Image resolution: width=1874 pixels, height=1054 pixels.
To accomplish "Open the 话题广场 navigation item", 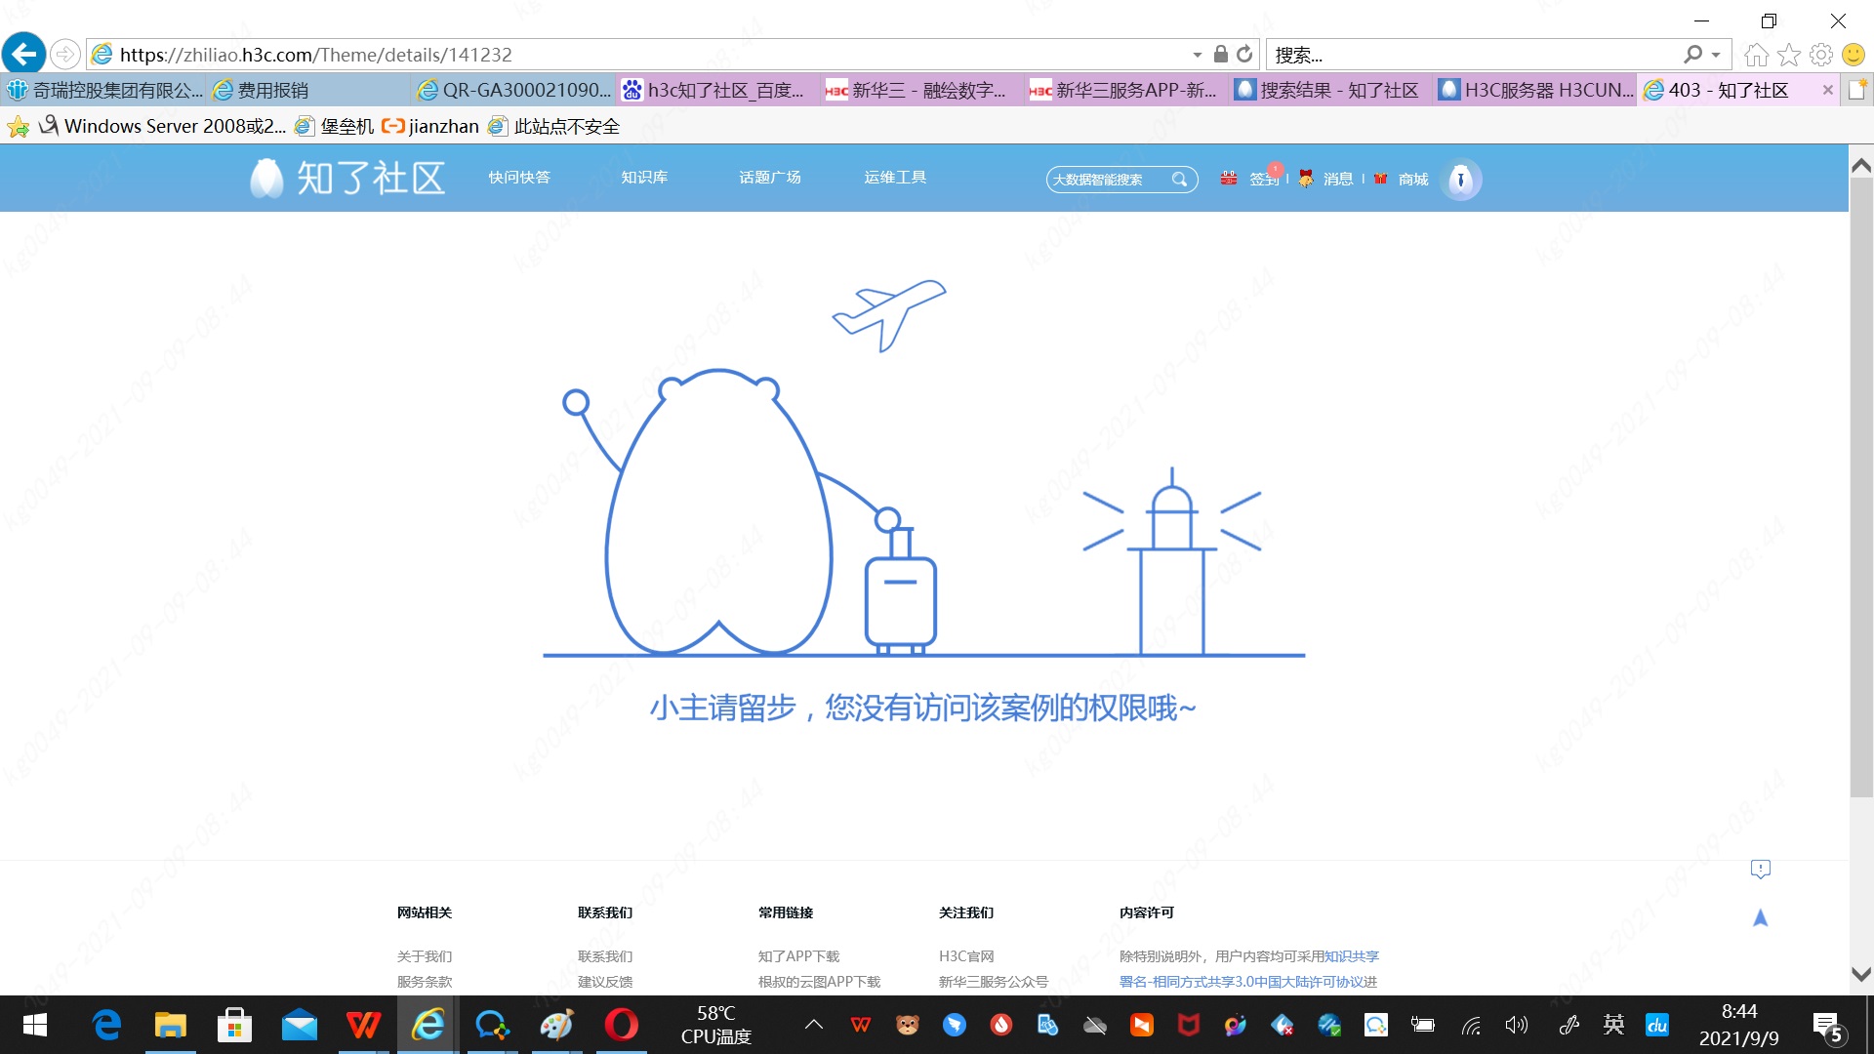I will click(x=769, y=178).
